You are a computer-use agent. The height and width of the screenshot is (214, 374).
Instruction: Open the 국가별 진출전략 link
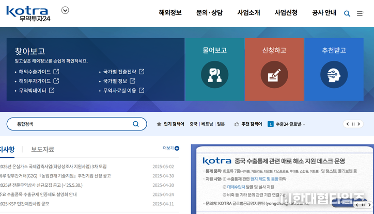tap(119, 72)
